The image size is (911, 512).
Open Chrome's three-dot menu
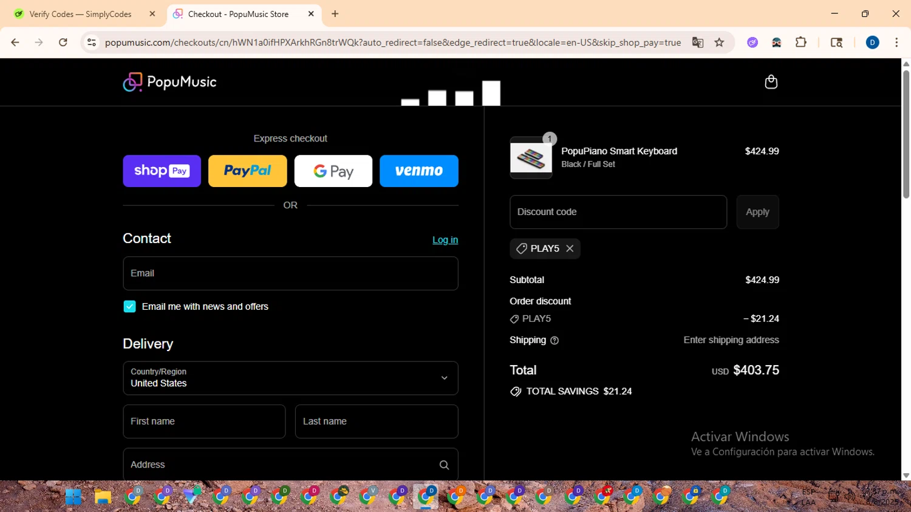pyautogui.click(x=896, y=43)
